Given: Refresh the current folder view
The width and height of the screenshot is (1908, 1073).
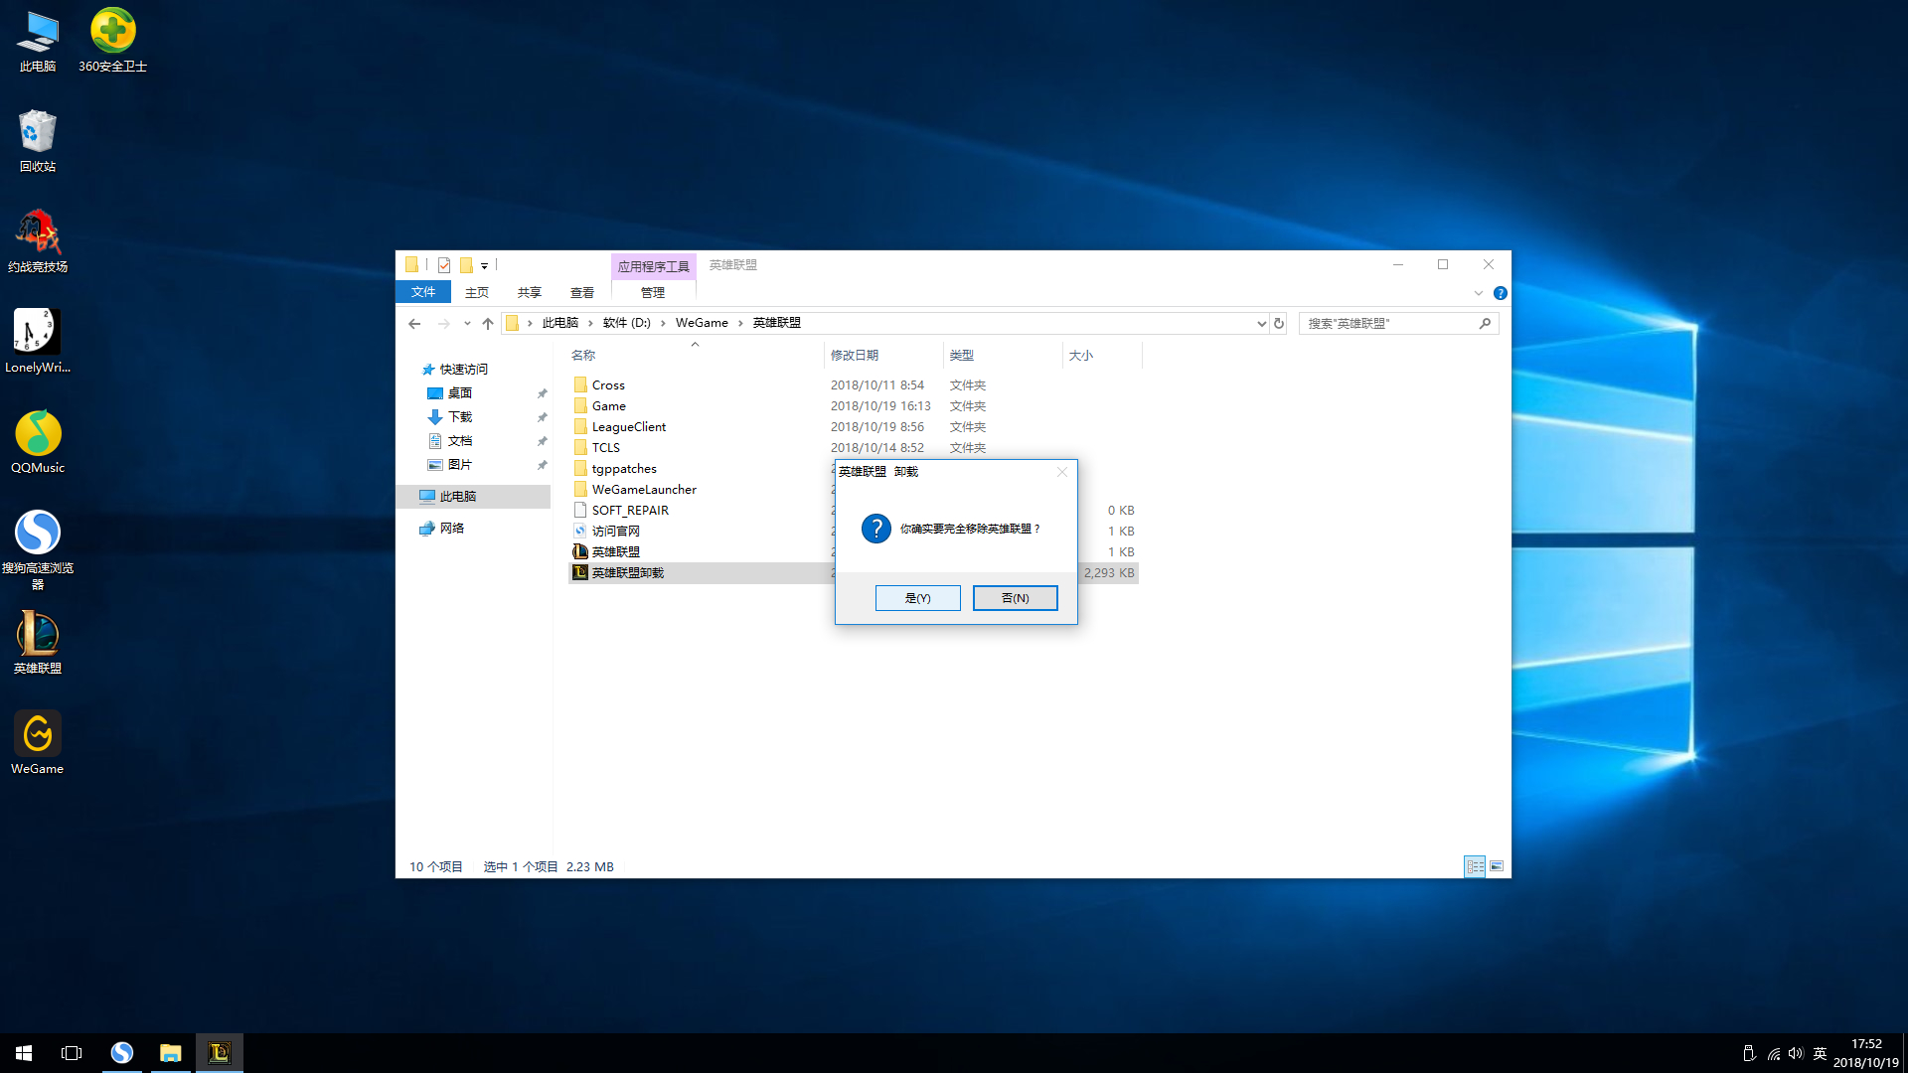Looking at the screenshot, I should [x=1279, y=324].
